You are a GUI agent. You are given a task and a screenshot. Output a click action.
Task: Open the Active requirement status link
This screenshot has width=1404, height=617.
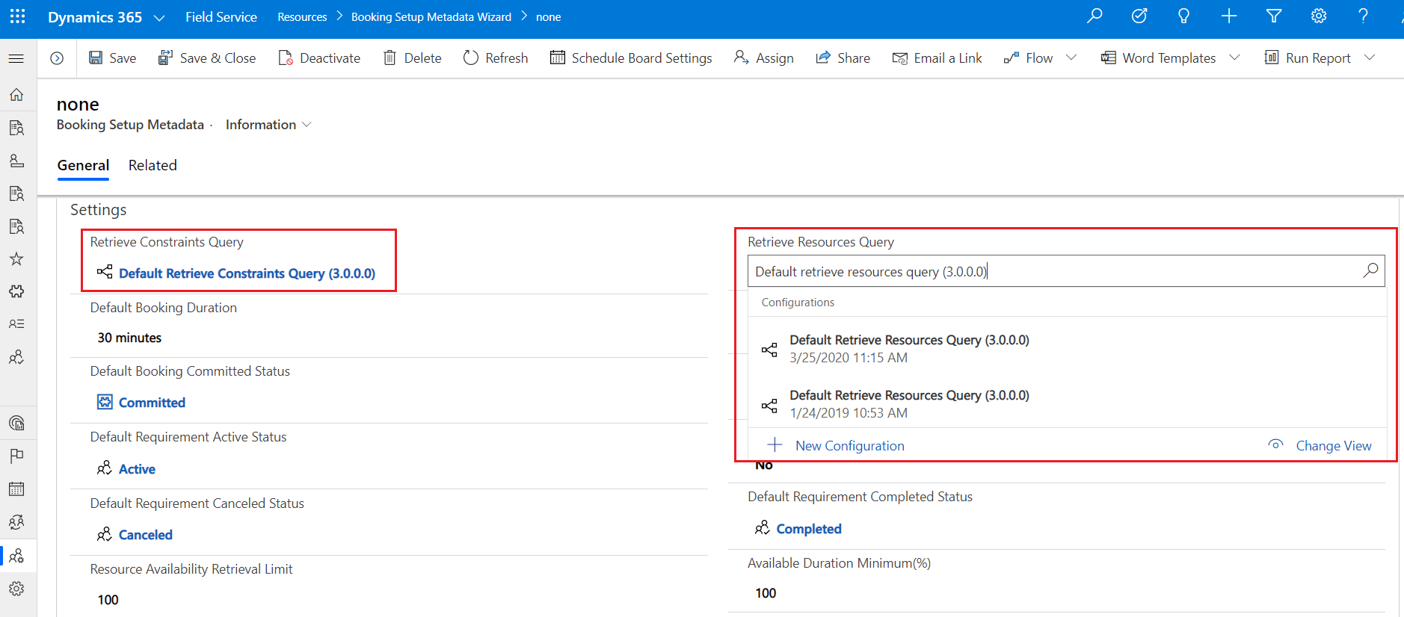[137, 469]
